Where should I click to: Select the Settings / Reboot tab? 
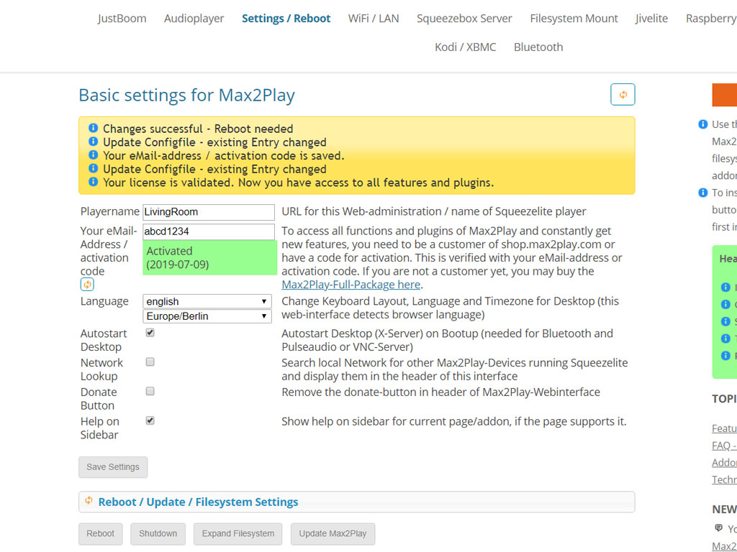pyautogui.click(x=286, y=18)
